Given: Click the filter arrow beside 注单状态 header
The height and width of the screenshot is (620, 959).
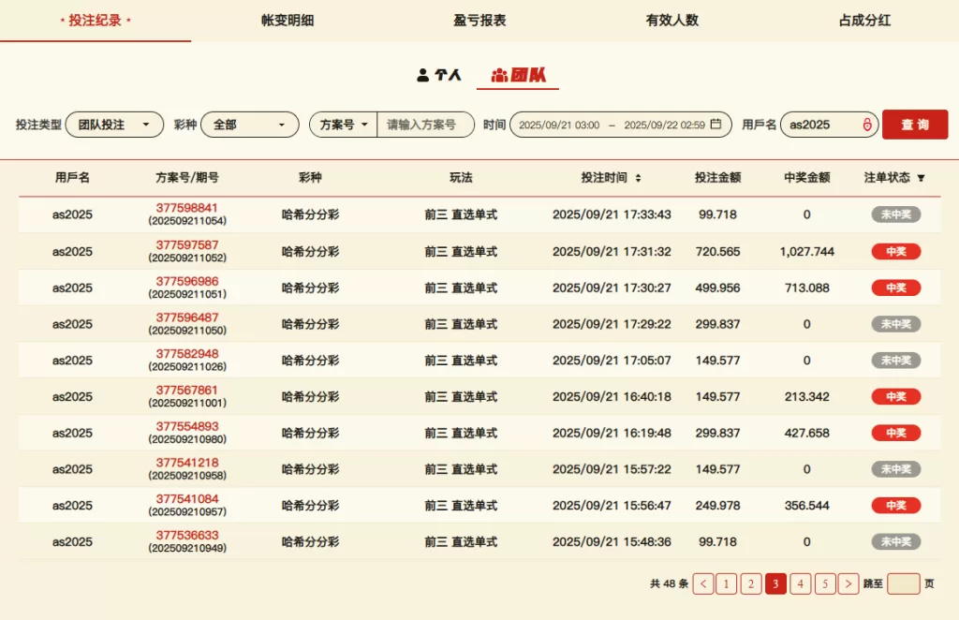Looking at the screenshot, I should click(921, 178).
